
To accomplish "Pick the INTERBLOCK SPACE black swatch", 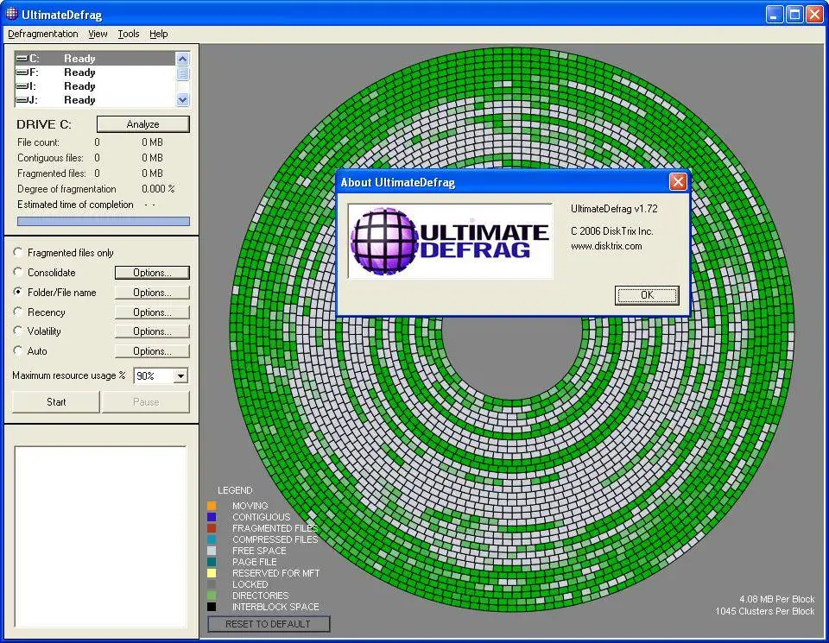I will coord(212,607).
